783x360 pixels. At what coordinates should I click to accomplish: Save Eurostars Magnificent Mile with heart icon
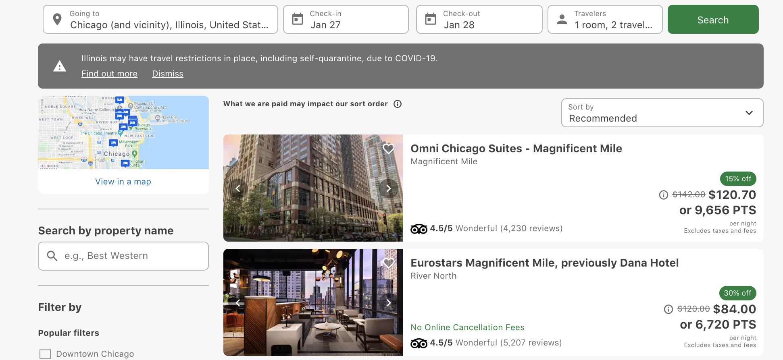pyautogui.click(x=388, y=263)
